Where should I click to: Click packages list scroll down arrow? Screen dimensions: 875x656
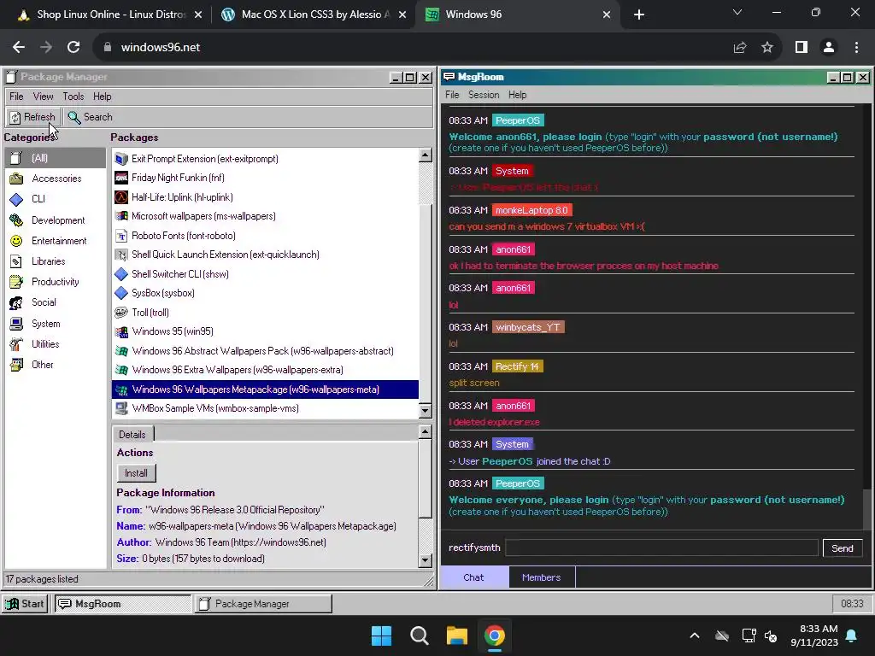[x=426, y=412]
